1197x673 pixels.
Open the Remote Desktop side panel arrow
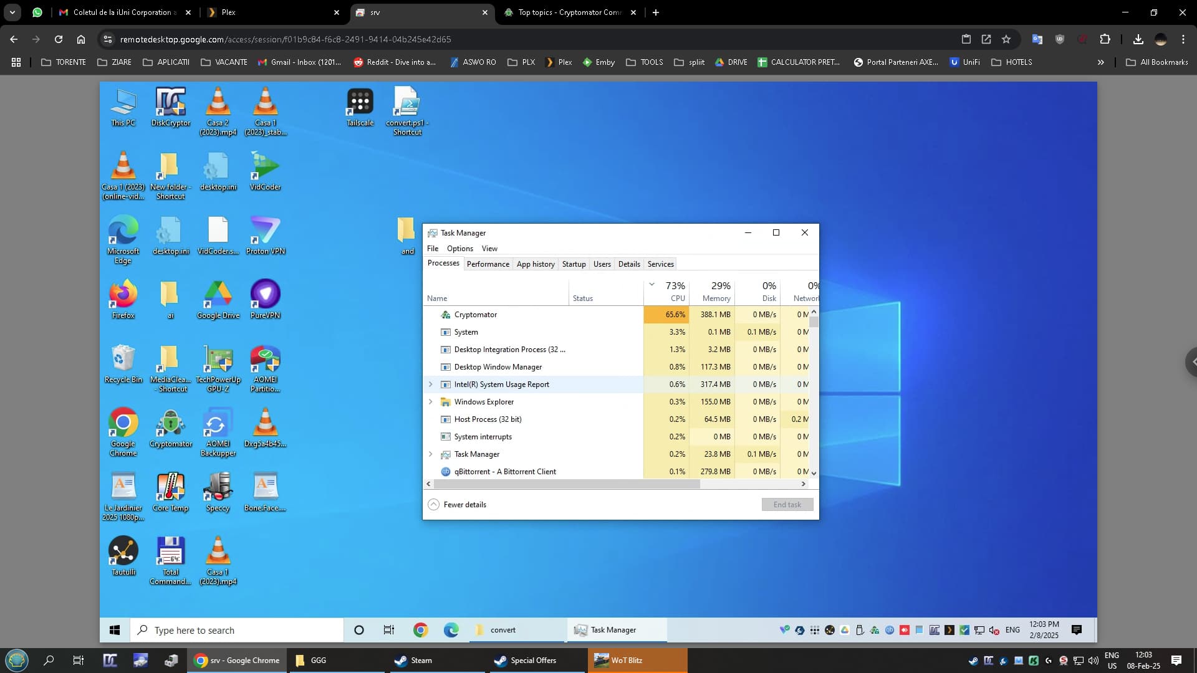(1191, 361)
